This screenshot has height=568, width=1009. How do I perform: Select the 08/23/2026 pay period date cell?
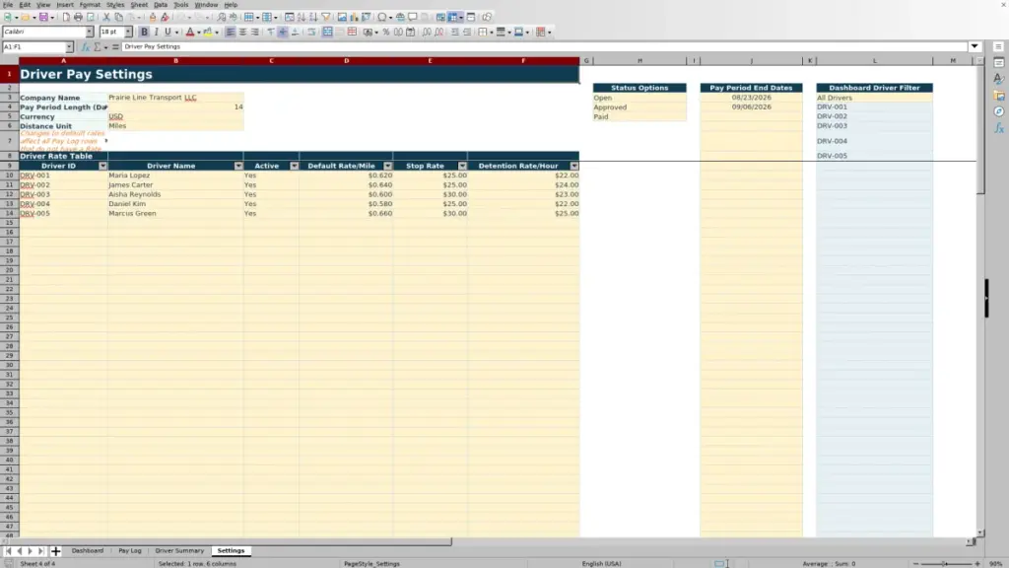click(751, 98)
